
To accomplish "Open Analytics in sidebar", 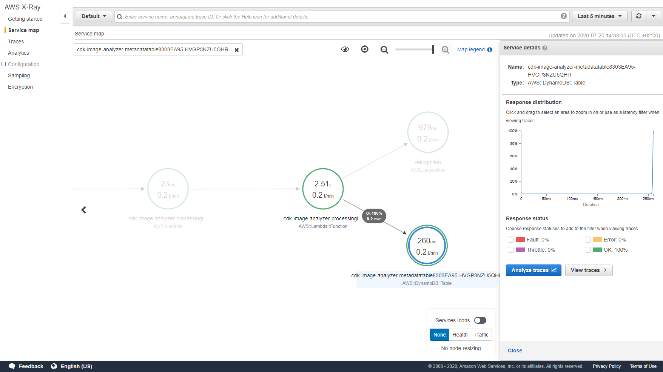I will tap(19, 53).
